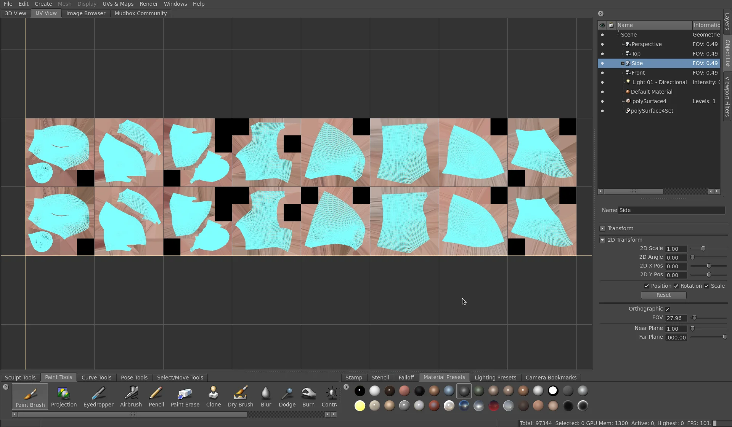The height and width of the screenshot is (427, 732).
Task: Toggle visibility of Default Material
Action: click(602, 92)
